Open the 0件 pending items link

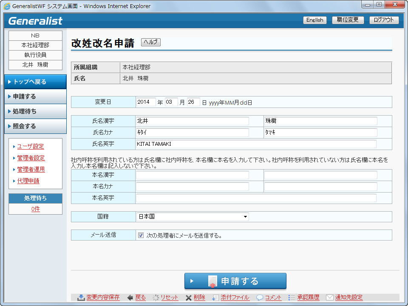pyautogui.click(x=35, y=209)
